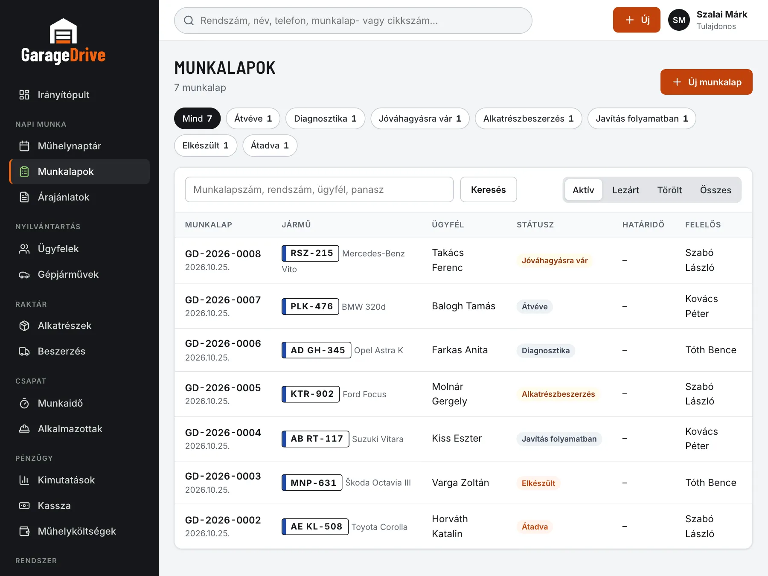Open Irányítópult dashboard icon
This screenshot has height=576, width=768.
[24, 95]
